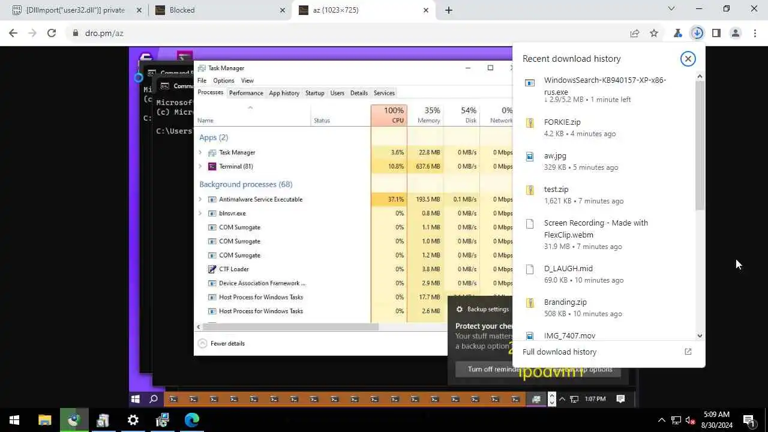
Task: Click the aw.jpg file icon
Action: (x=530, y=157)
